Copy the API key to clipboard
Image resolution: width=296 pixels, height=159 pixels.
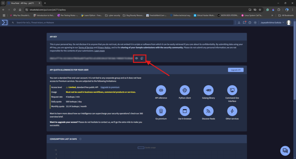[142, 58]
